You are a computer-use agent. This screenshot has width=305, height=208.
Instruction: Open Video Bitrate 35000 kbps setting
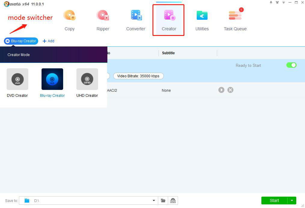[x=138, y=76]
